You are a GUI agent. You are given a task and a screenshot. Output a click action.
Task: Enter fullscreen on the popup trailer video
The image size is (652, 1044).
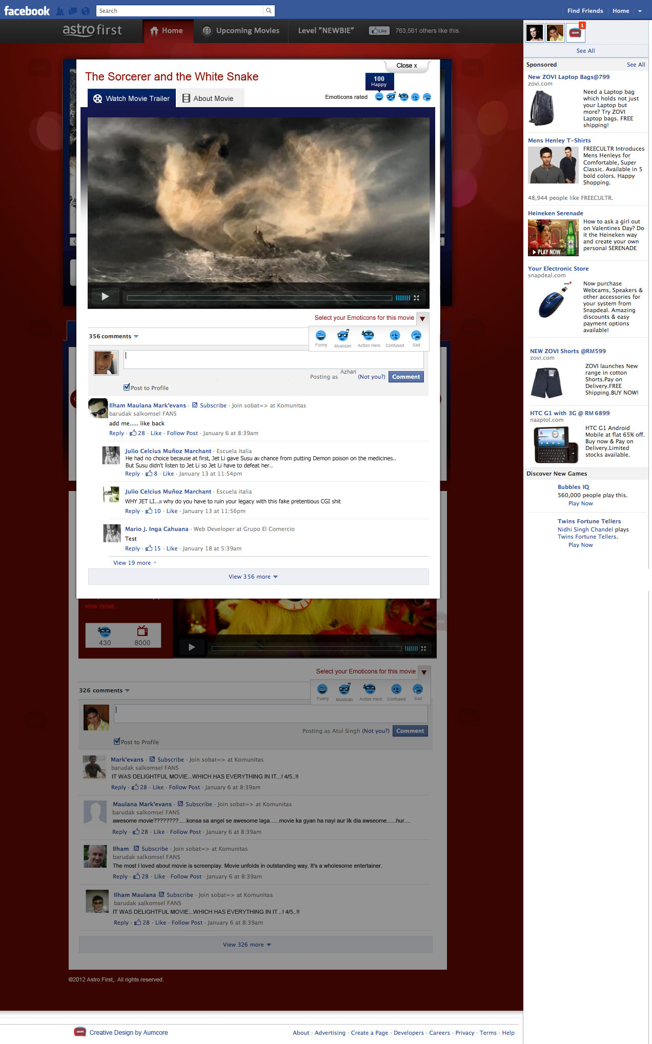click(x=416, y=298)
